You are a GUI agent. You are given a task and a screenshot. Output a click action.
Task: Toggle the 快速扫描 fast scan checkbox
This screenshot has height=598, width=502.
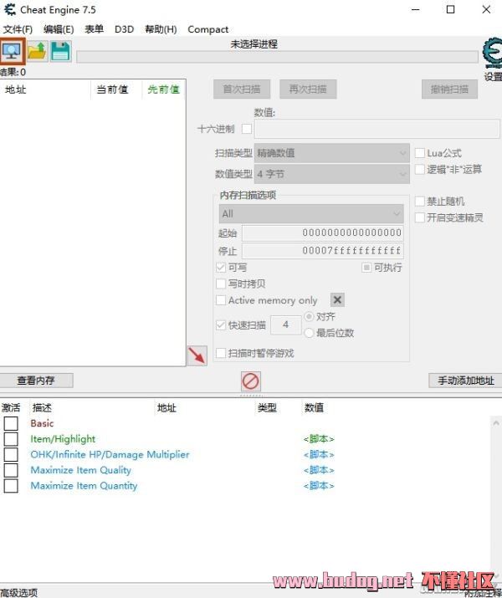coord(221,325)
